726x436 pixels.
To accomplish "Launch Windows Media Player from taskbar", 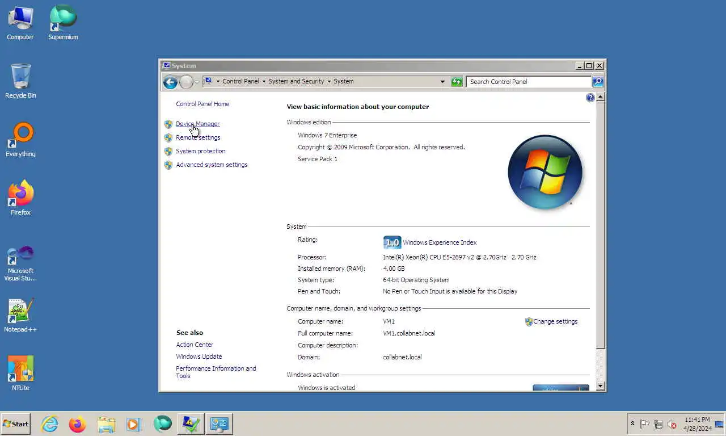I will [x=134, y=424].
